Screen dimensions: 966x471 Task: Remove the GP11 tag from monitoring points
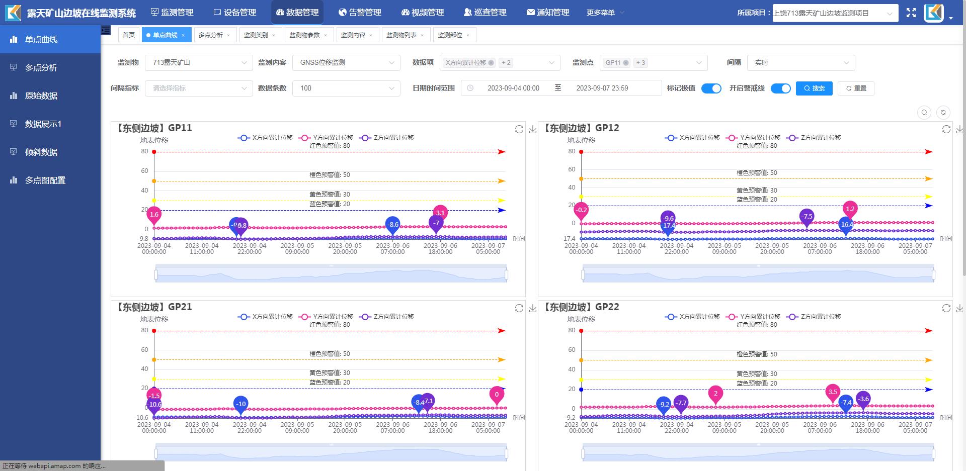tap(626, 63)
